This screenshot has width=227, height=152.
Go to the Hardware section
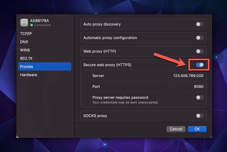[x=28, y=75]
